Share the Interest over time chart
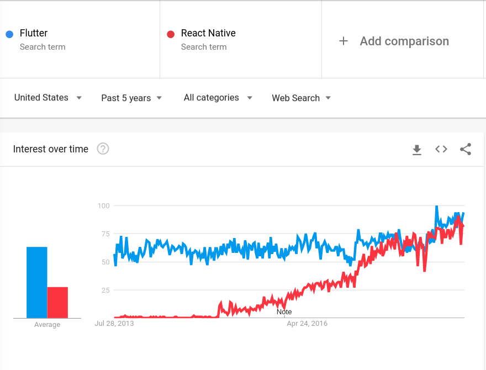 point(466,149)
